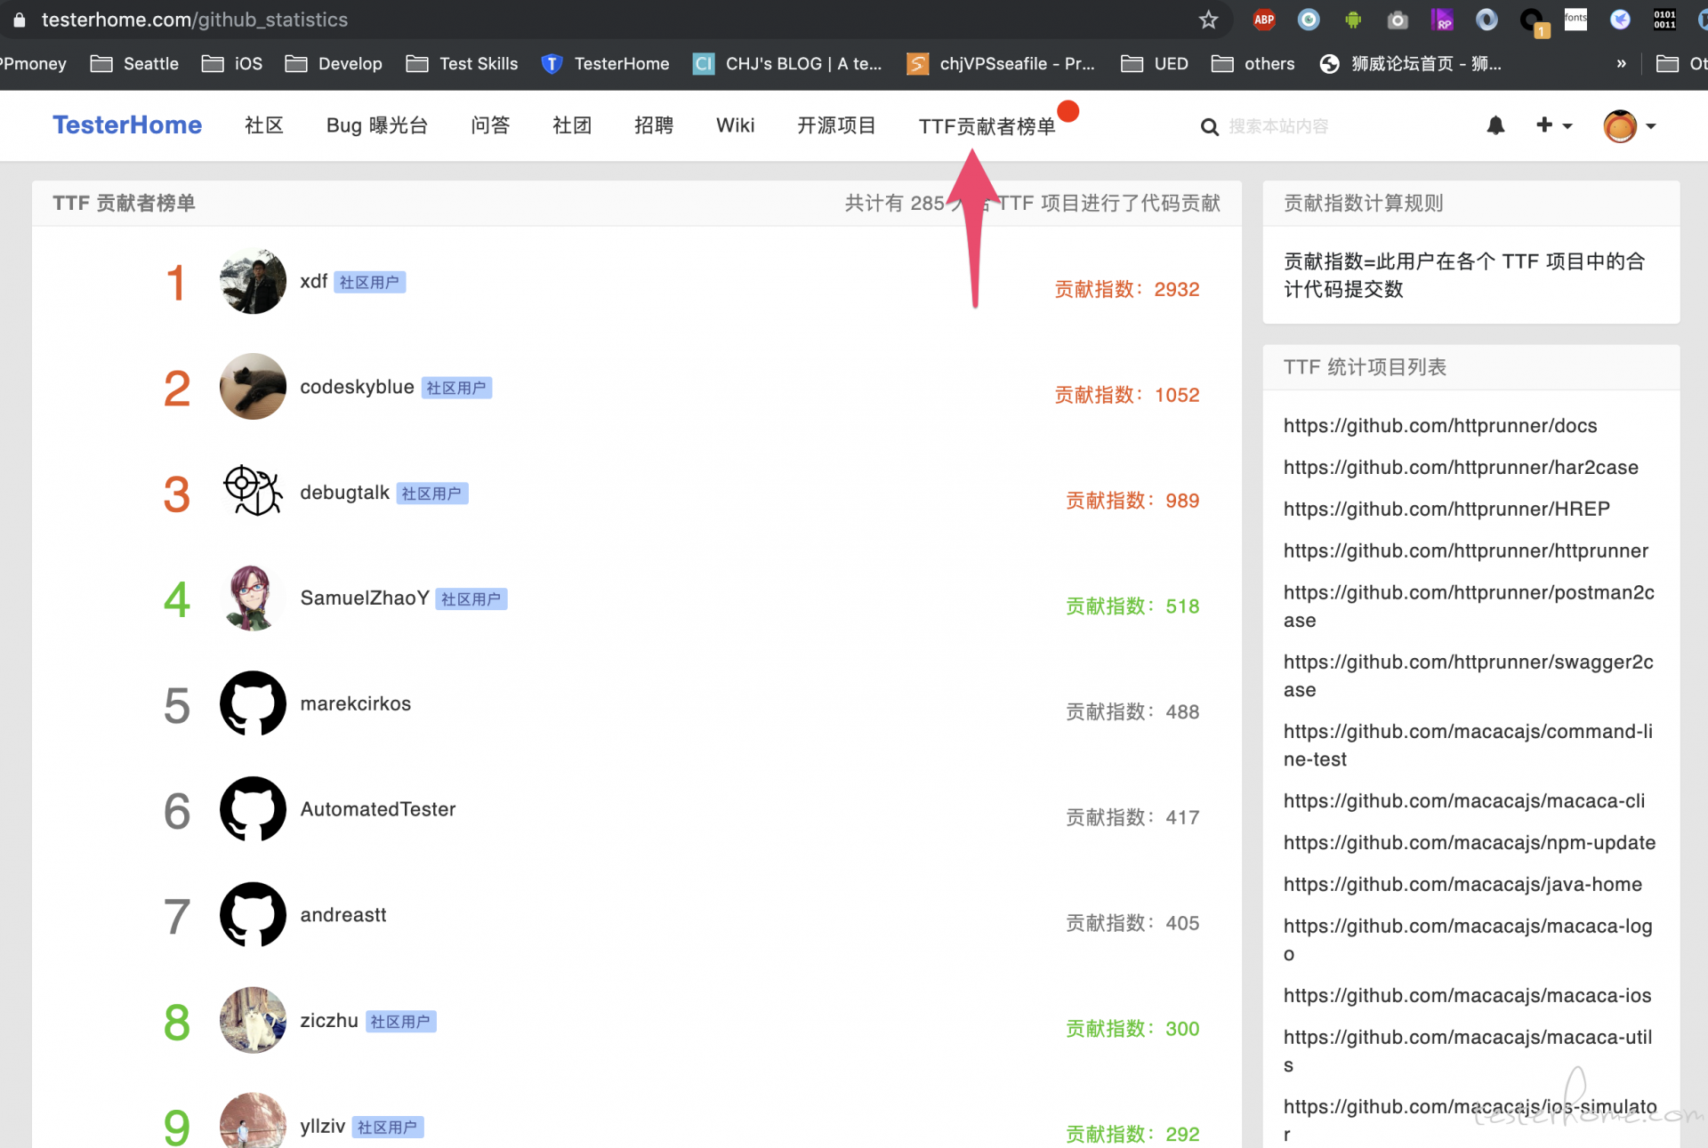Screen dimensions: 1708x1148
Task: Open the github.com/httprunner/har2case link
Action: [x=1461, y=468]
